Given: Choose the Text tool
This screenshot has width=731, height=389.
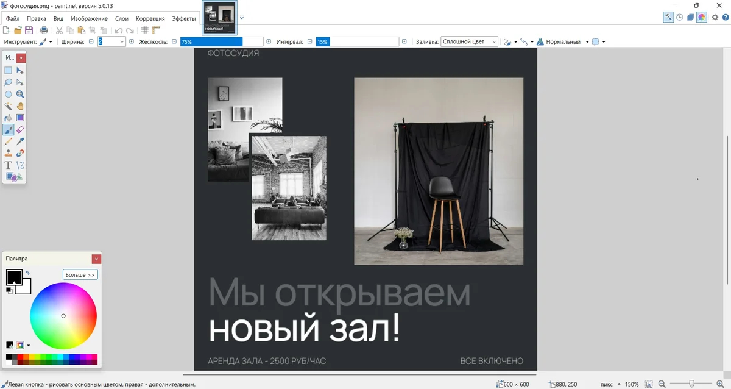Looking at the screenshot, I should click(9, 165).
